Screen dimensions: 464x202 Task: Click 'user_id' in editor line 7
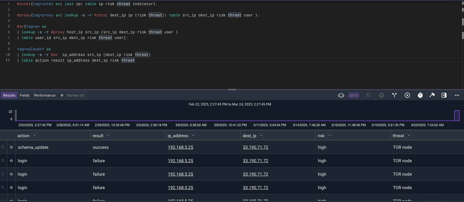(x=43, y=38)
